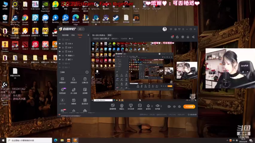The image size is (255, 143).
Task: Select the 窗口 1 source row
Action: tap(74, 59)
